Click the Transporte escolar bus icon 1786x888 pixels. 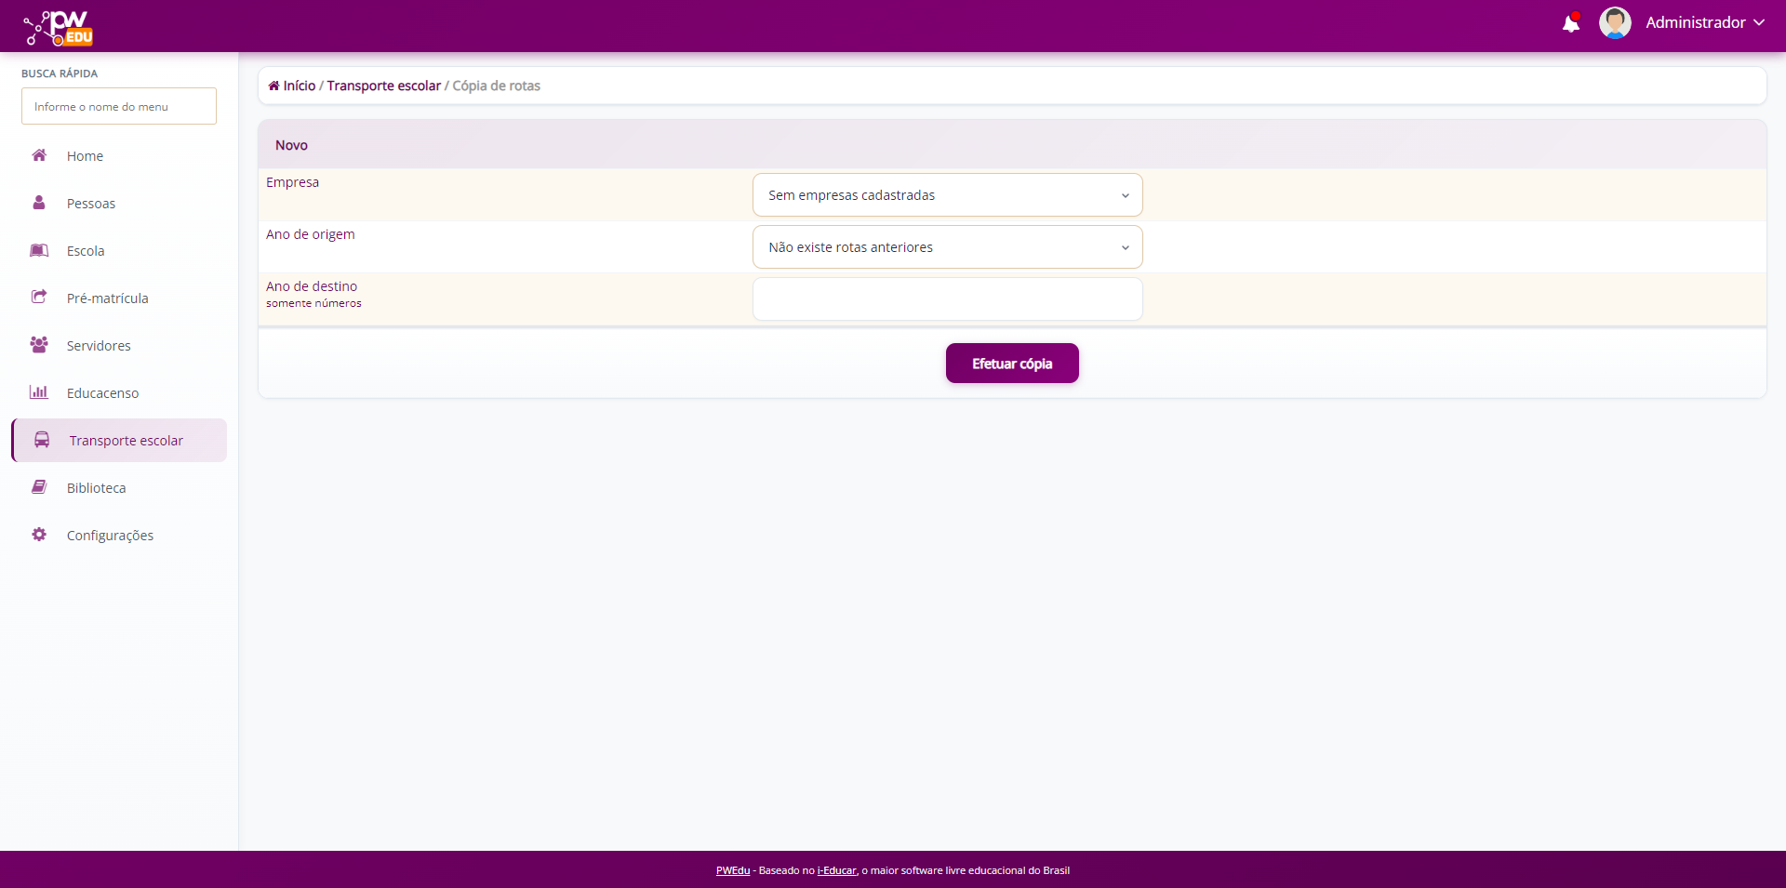(x=42, y=440)
